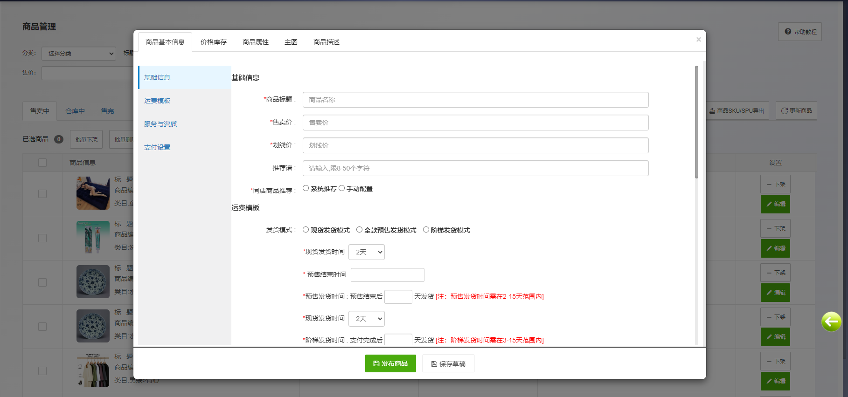Viewport: 848px width, 397px height.
Task: Select the 系统推荐 radio option
Action: pyautogui.click(x=306, y=188)
